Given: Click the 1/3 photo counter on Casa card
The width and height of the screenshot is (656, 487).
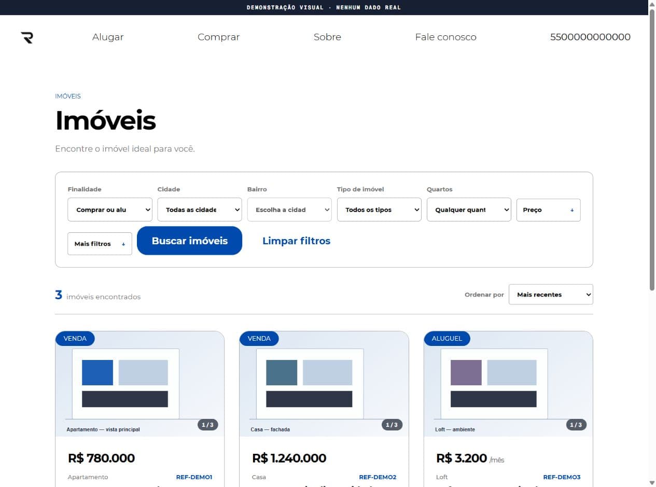Looking at the screenshot, I should pyautogui.click(x=392, y=425).
